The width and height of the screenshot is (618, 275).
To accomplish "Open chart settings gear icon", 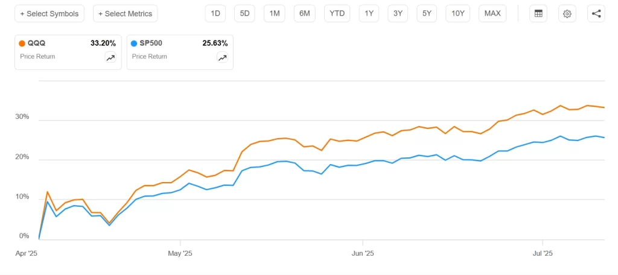I will tap(567, 13).
